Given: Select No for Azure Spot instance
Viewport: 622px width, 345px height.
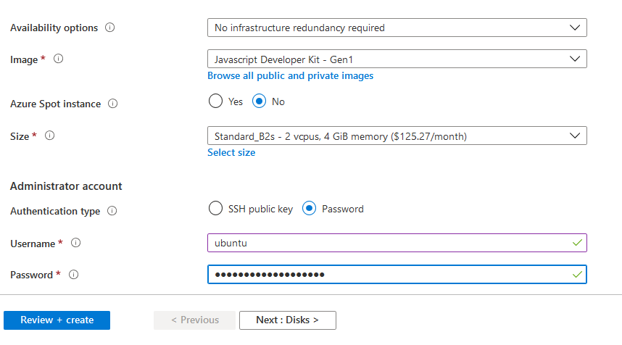Looking at the screenshot, I should [259, 101].
